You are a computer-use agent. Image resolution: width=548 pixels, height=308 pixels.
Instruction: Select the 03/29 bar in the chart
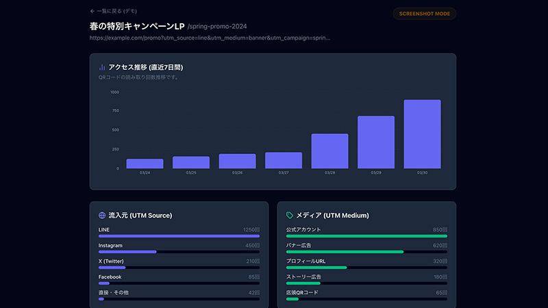tap(376, 142)
